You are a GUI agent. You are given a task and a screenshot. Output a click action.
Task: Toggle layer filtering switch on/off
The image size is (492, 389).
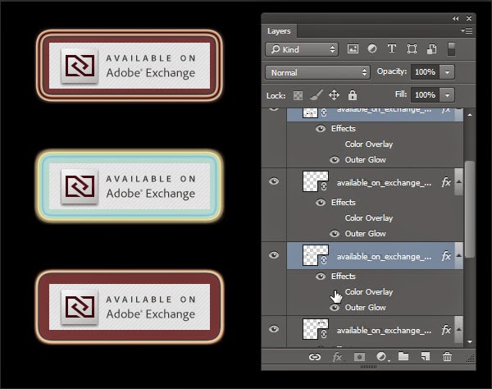pyautogui.click(x=451, y=49)
